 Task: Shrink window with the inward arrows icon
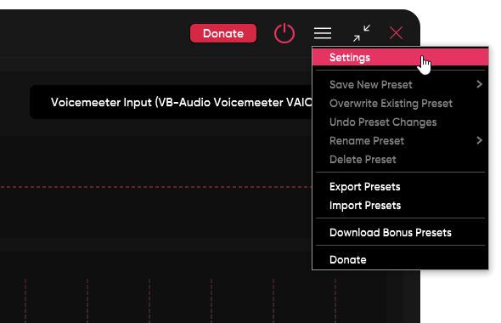pos(362,33)
